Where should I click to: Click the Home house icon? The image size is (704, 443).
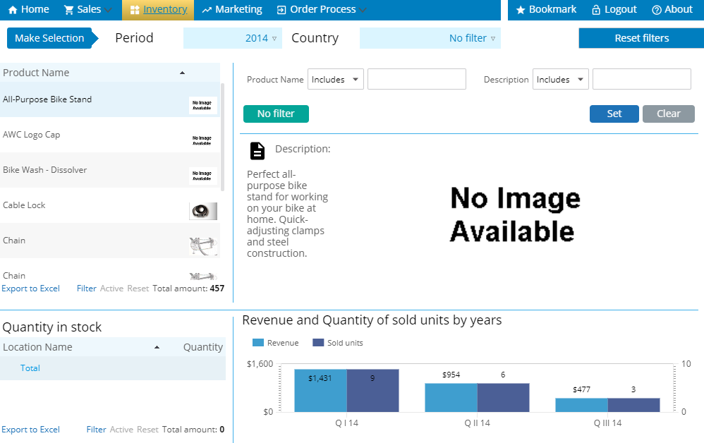pos(13,10)
